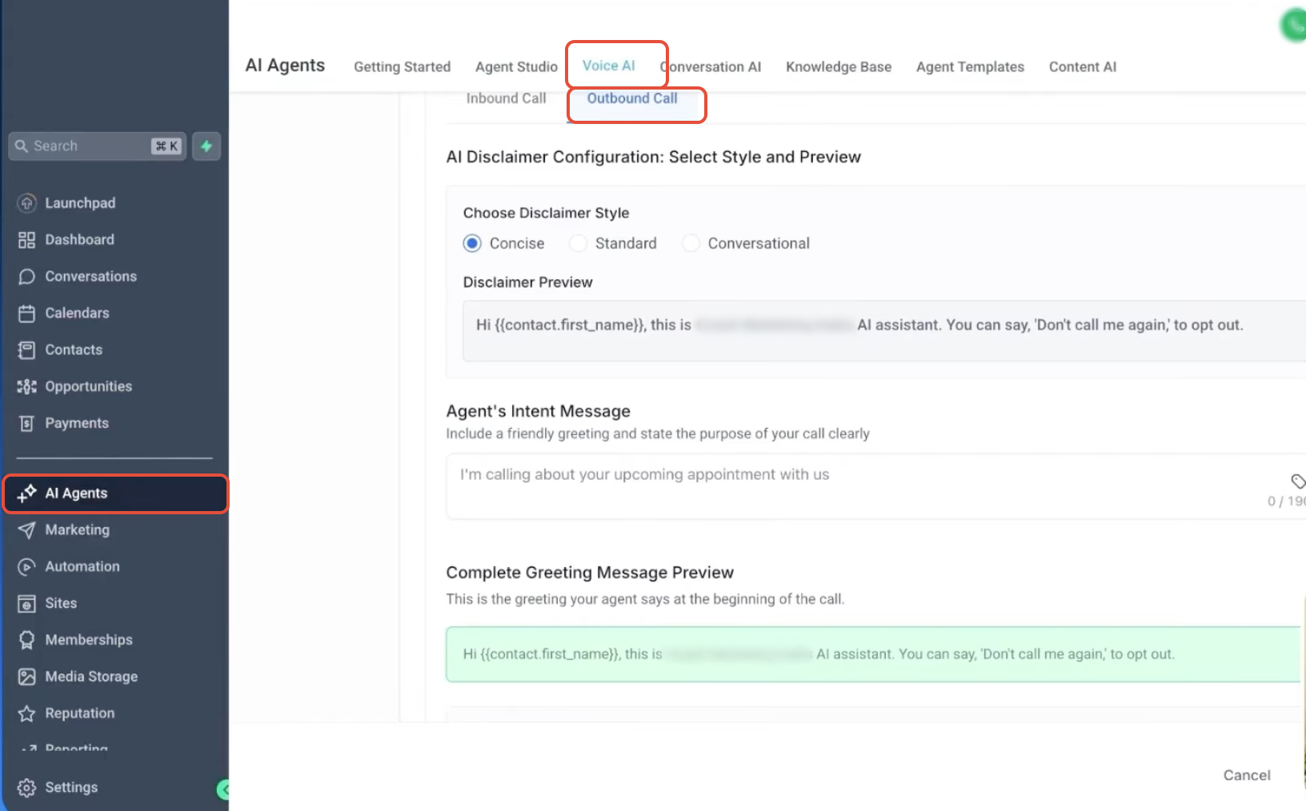
Task: Click the 'AI Agents' page heading
Action: pos(285,66)
